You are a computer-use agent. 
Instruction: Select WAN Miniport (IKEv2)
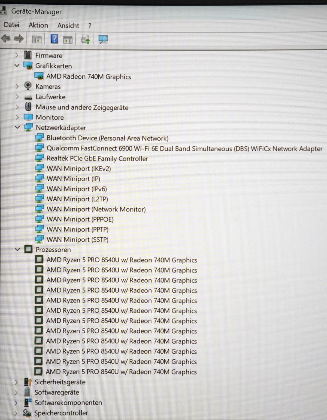tap(79, 168)
